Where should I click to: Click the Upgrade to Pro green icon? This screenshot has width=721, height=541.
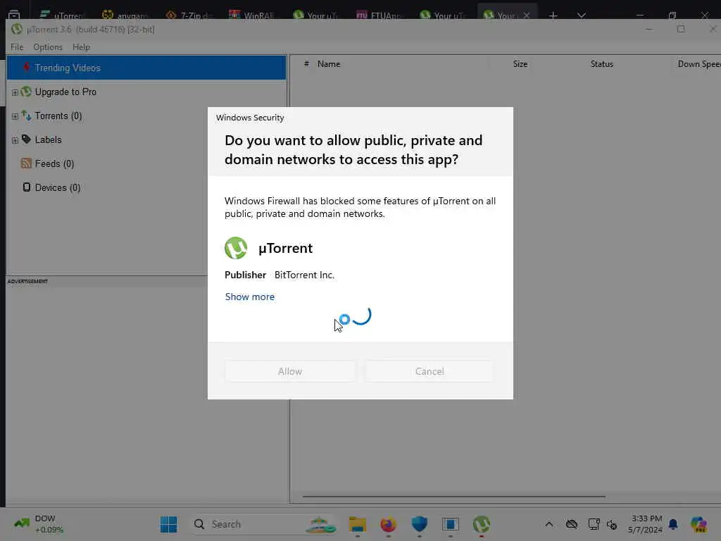click(x=26, y=92)
